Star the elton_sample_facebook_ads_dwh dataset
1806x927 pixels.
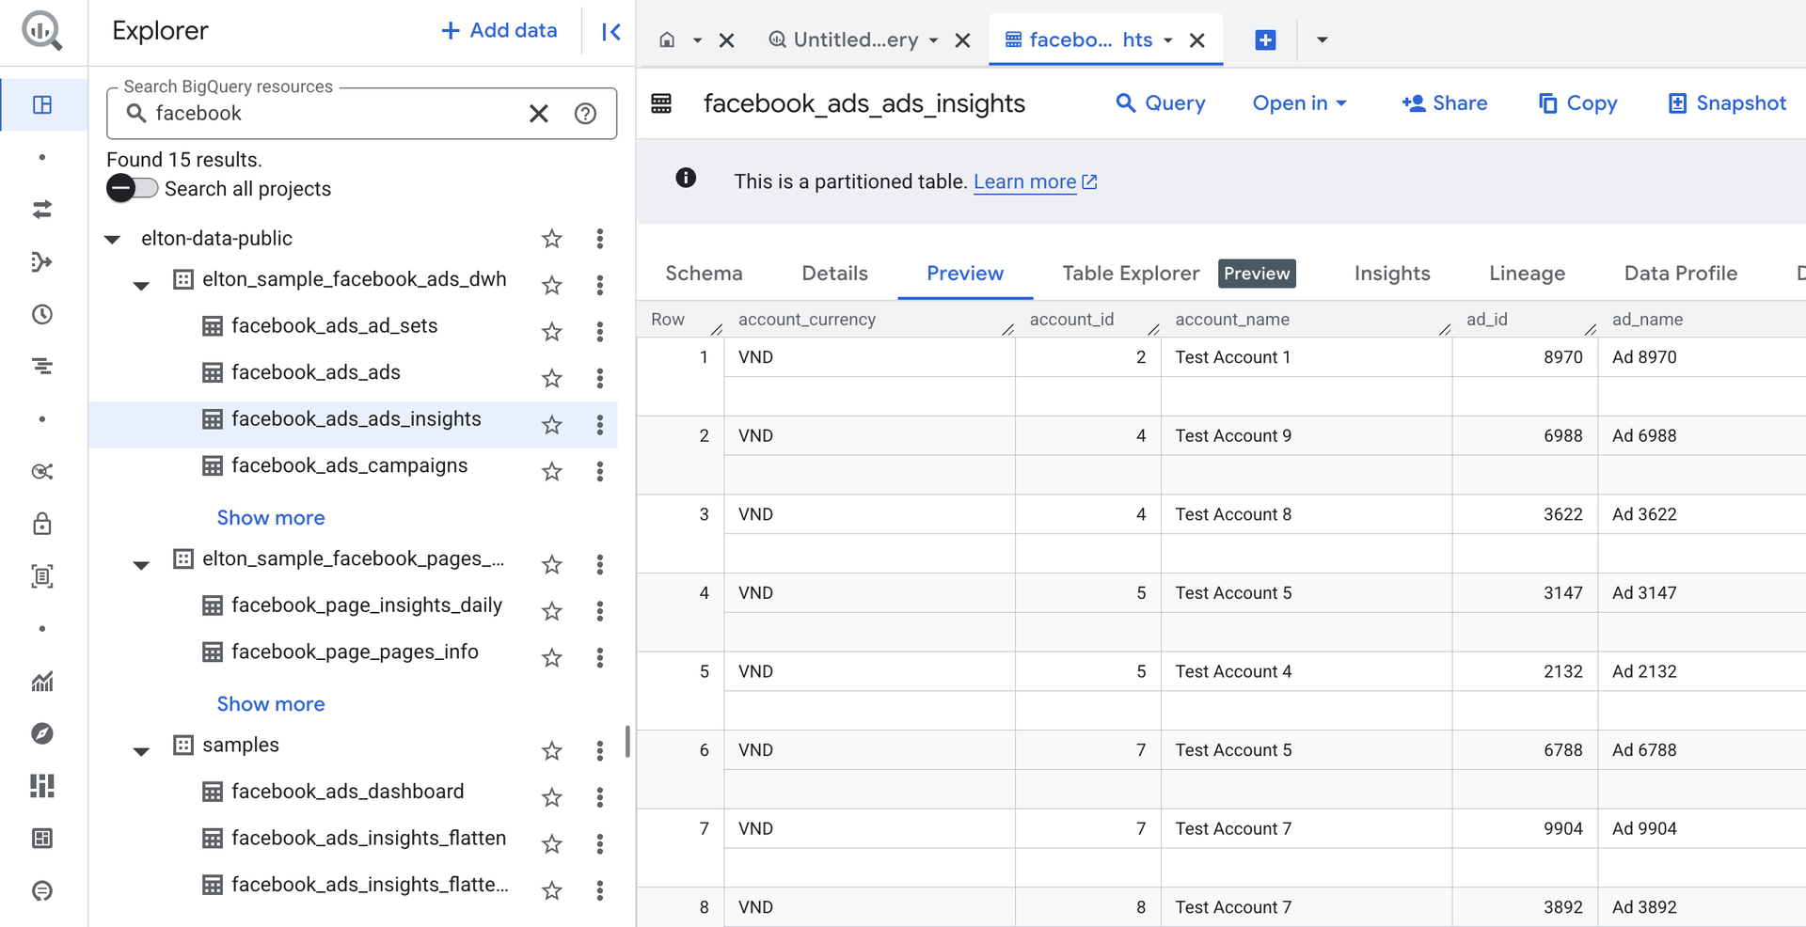(x=552, y=285)
